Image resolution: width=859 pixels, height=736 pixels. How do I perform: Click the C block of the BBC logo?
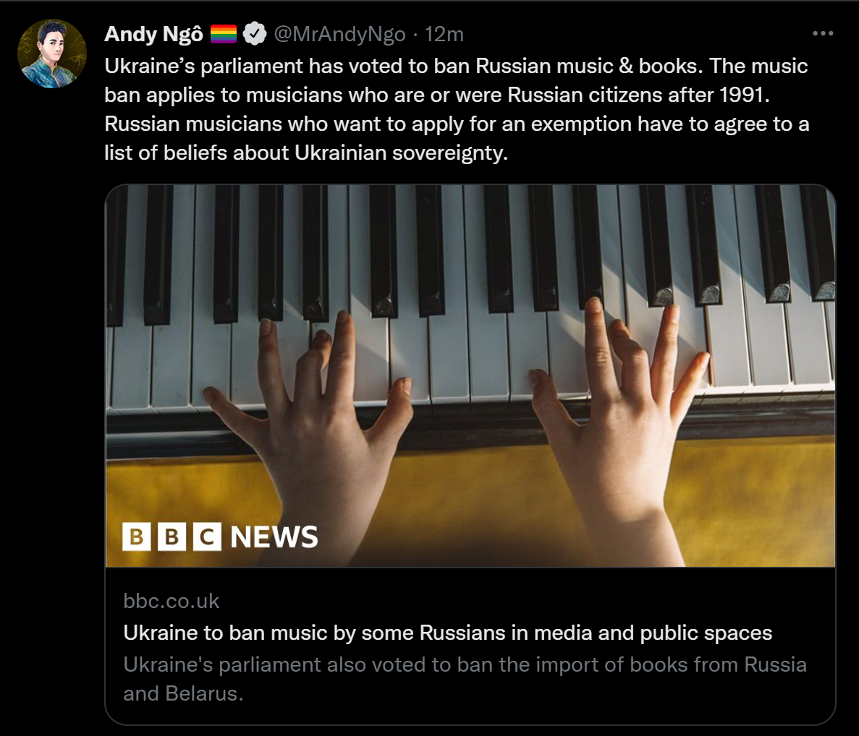click(x=206, y=536)
